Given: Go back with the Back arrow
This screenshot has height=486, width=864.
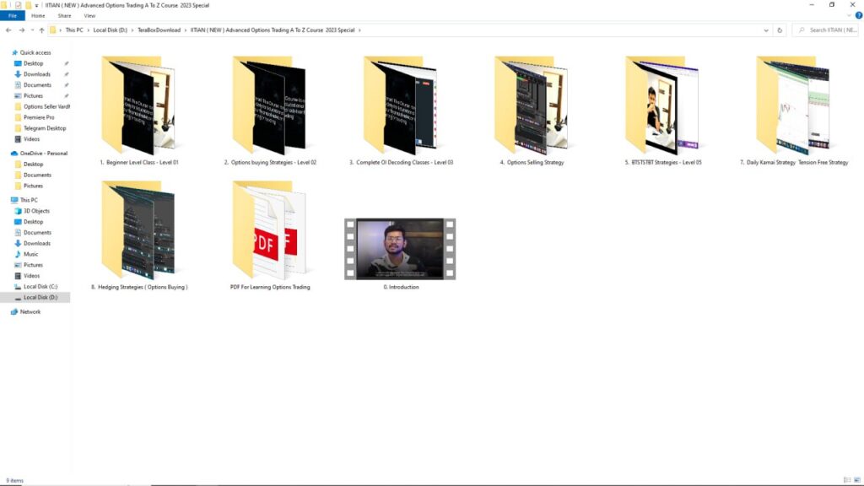Looking at the screenshot, I should pos(8,30).
